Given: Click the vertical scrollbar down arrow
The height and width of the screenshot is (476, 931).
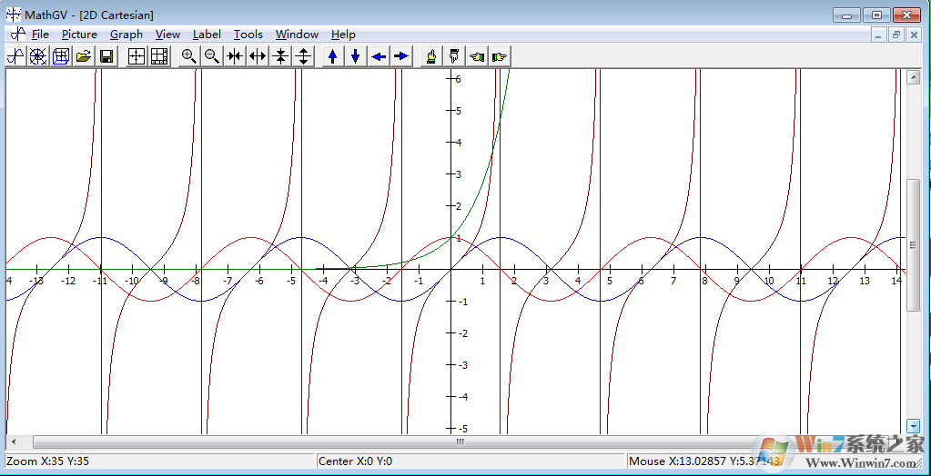Looking at the screenshot, I should (x=914, y=425).
